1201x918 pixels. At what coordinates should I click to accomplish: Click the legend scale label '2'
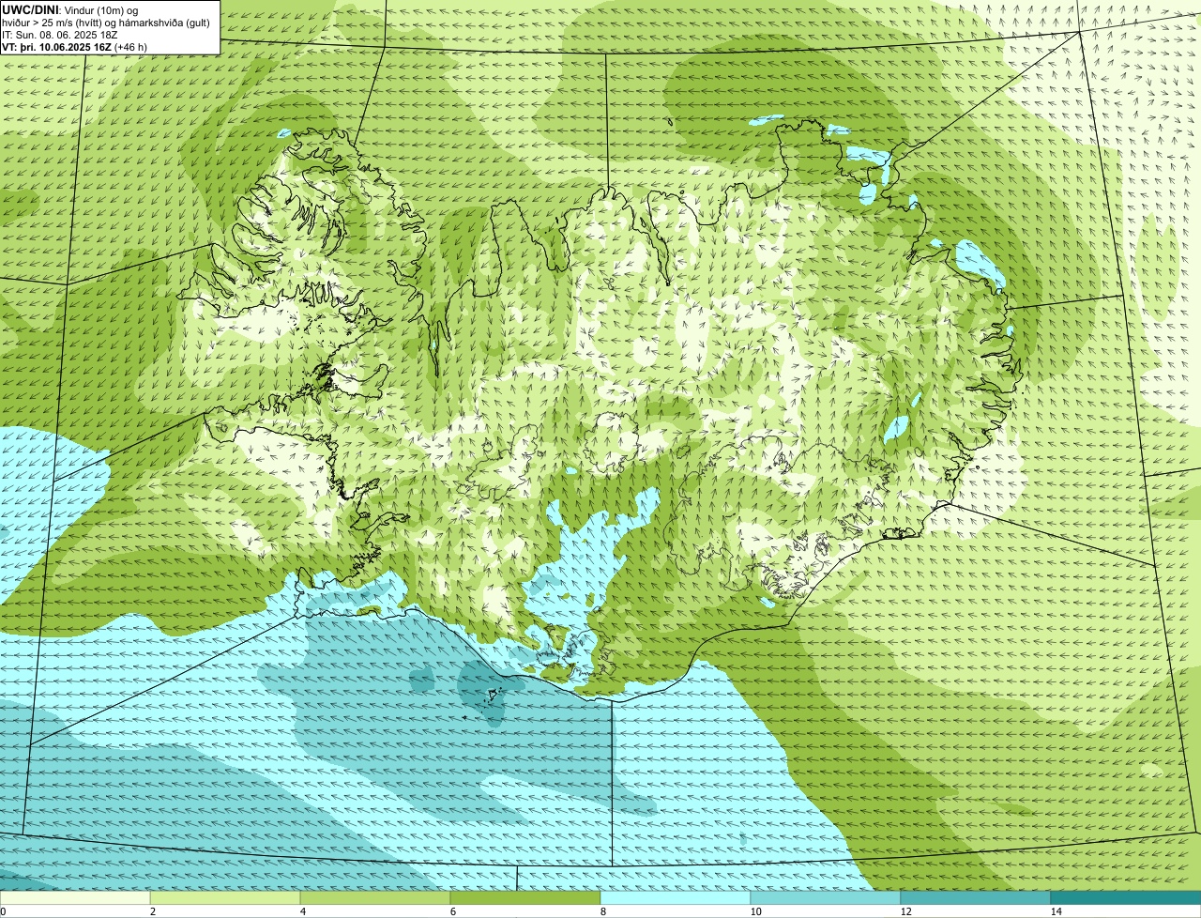coord(152,911)
